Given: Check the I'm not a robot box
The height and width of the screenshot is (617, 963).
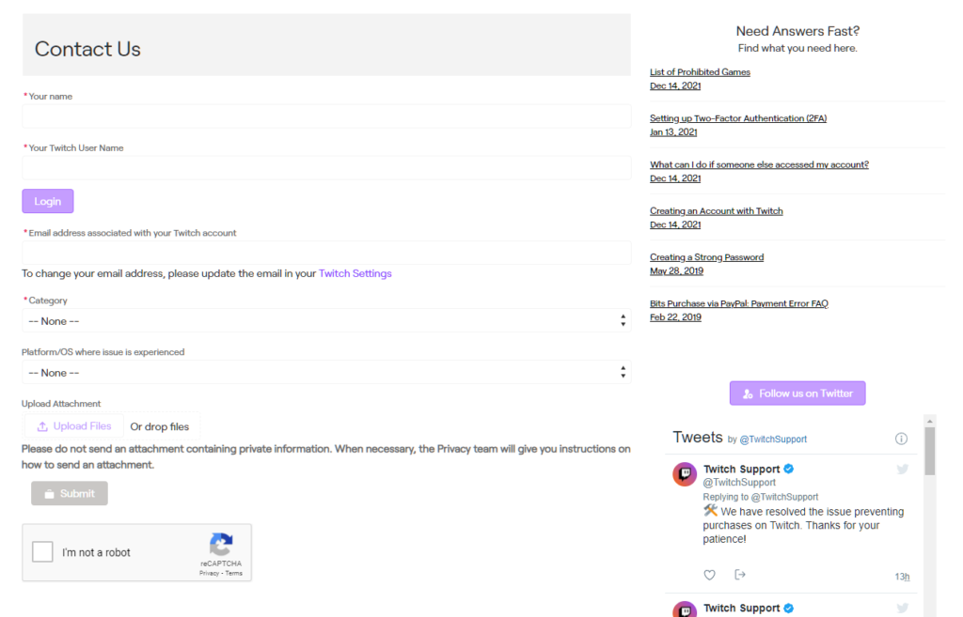Looking at the screenshot, I should (42, 551).
